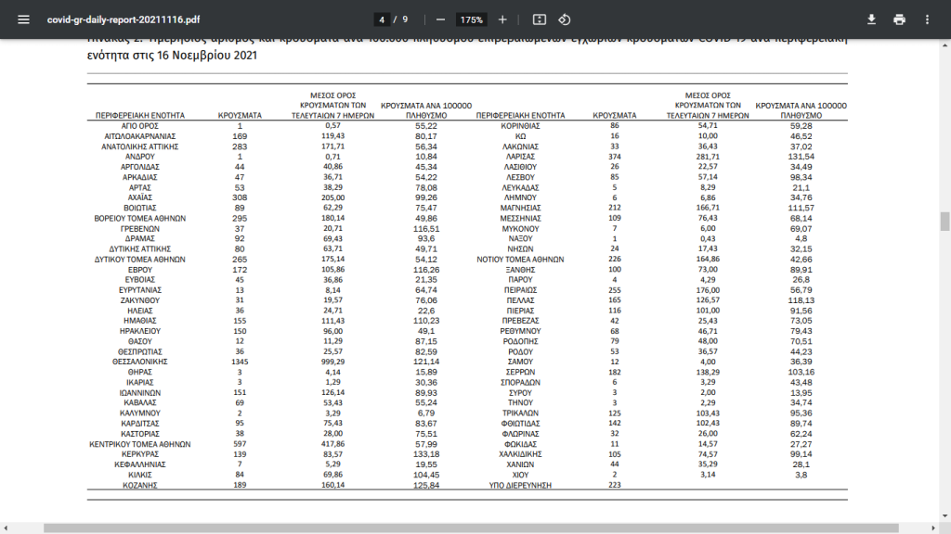Click the scroll down arrow
Viewport: 951px width, 534px height.
tap(944, 516)
